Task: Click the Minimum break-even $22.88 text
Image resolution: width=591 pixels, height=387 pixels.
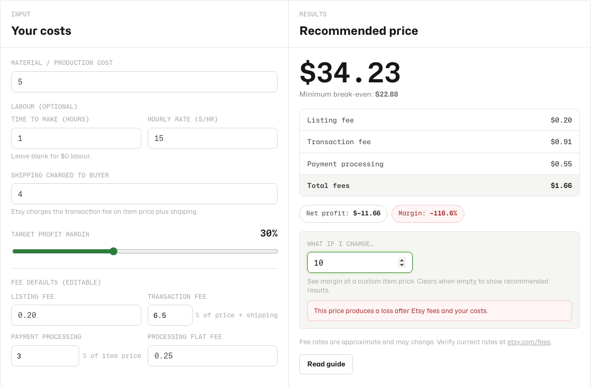Action: click(349, 95)
